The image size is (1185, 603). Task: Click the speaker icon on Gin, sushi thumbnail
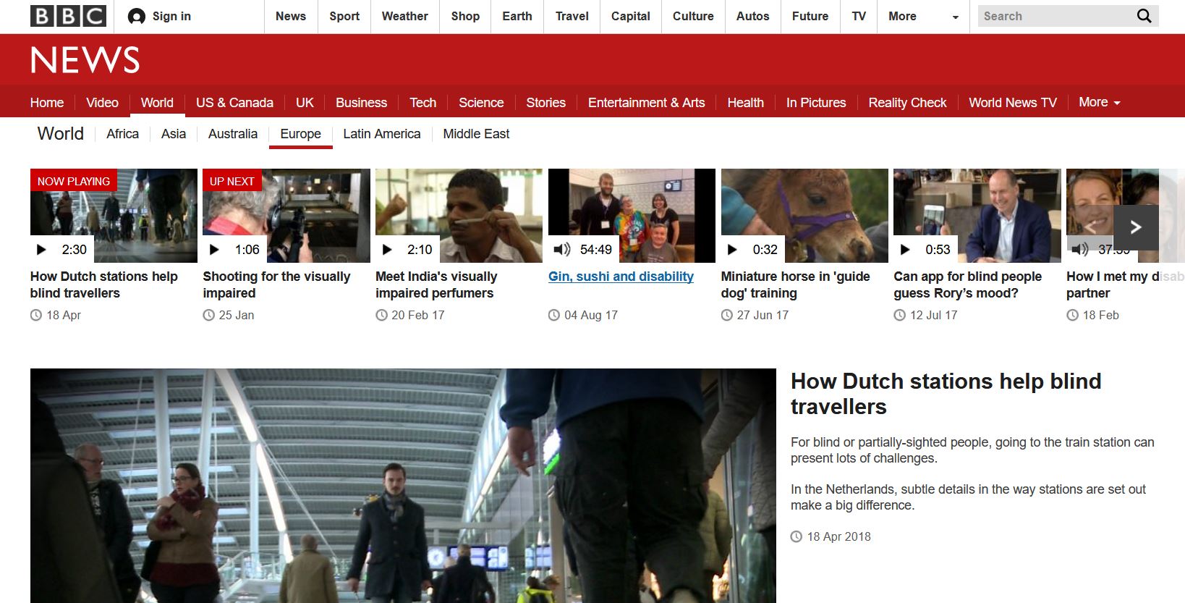pyautogui.click(x=561, y=250)
